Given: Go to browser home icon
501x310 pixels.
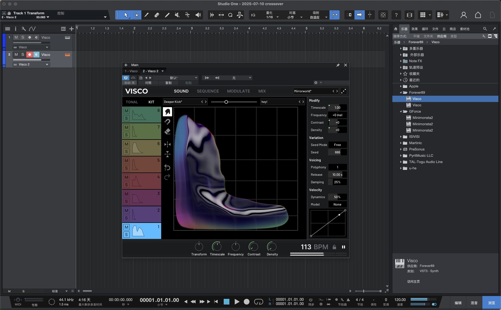Looking at the screenshot, I should (396, 29).
